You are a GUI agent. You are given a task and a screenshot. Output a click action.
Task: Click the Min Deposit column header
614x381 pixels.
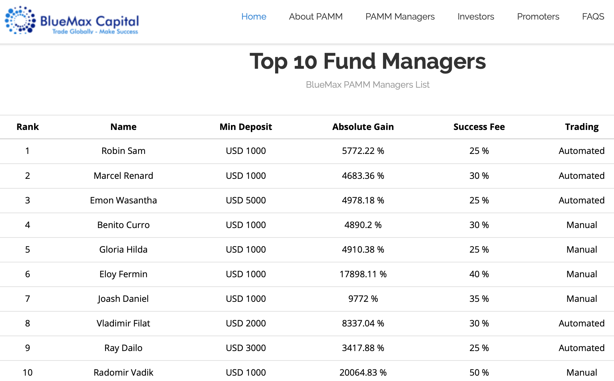coord(246,127)
